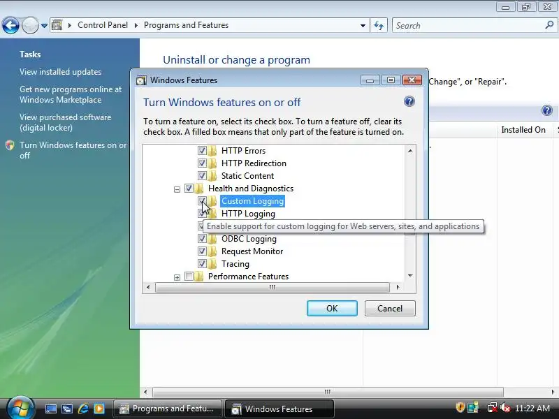The width and height of the screenshot is (559, 419).
Task: Select the Tracing label
Action: point(235,264)
